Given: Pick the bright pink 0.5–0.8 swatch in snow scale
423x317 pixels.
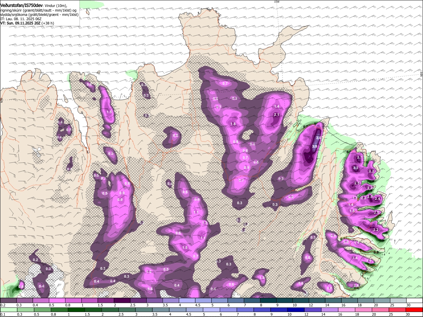Looking at the screenshot, I should [x=57, y=300].
